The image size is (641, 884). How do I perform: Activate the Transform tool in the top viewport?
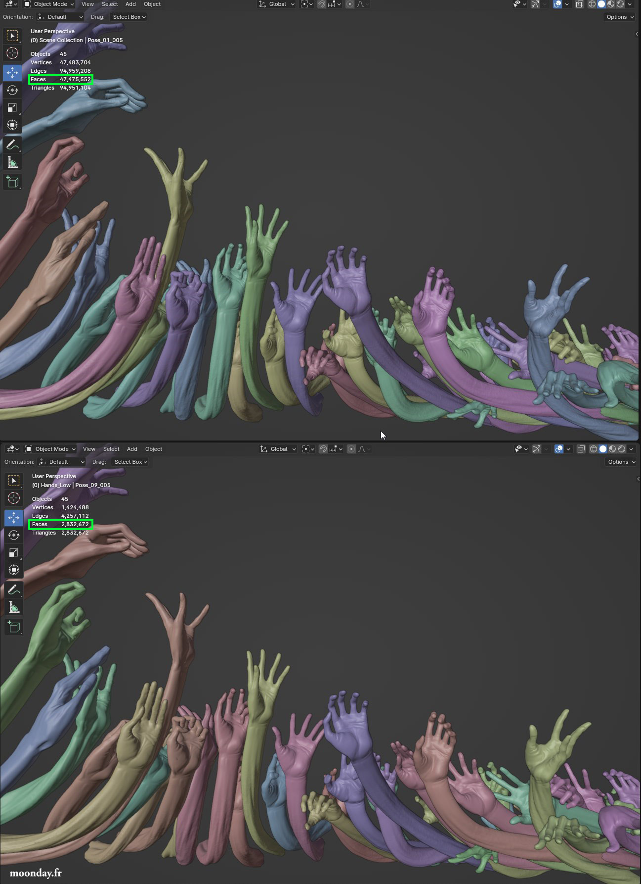[12, 125]
